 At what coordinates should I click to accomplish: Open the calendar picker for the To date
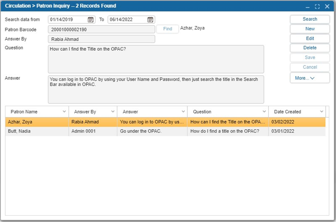pyautogui.click(x=150, y=20)
